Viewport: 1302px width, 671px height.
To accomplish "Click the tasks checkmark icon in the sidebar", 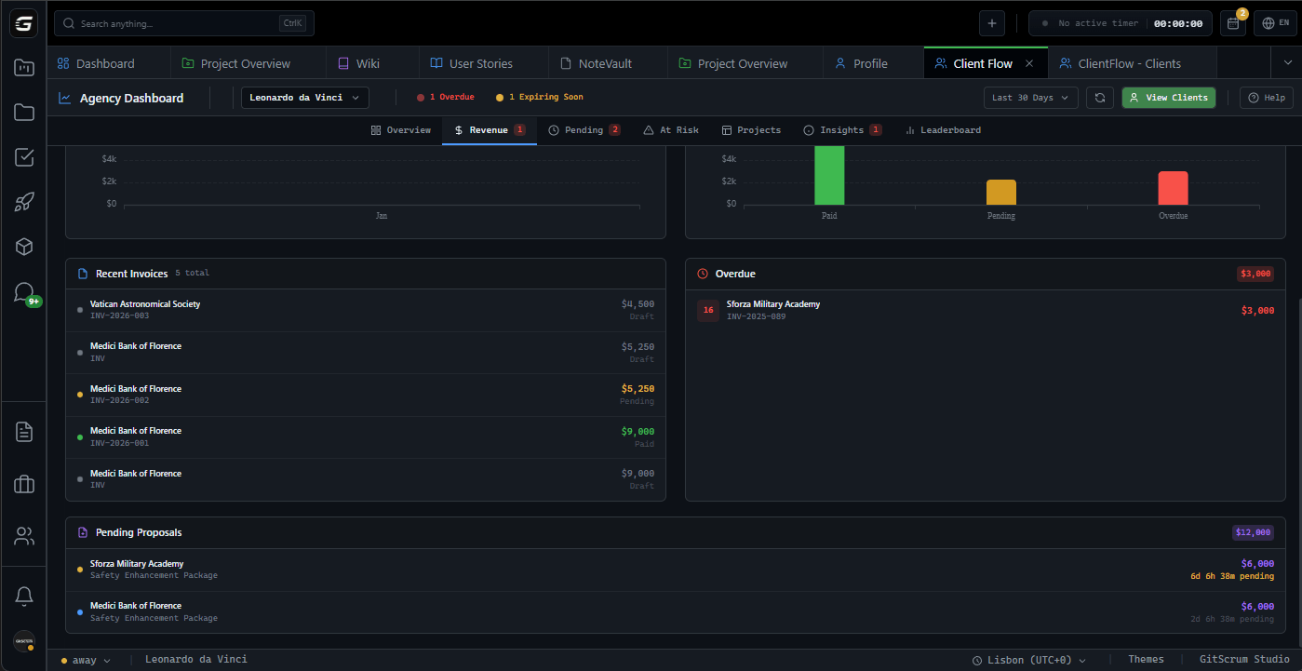I will (x=23, y=157).
